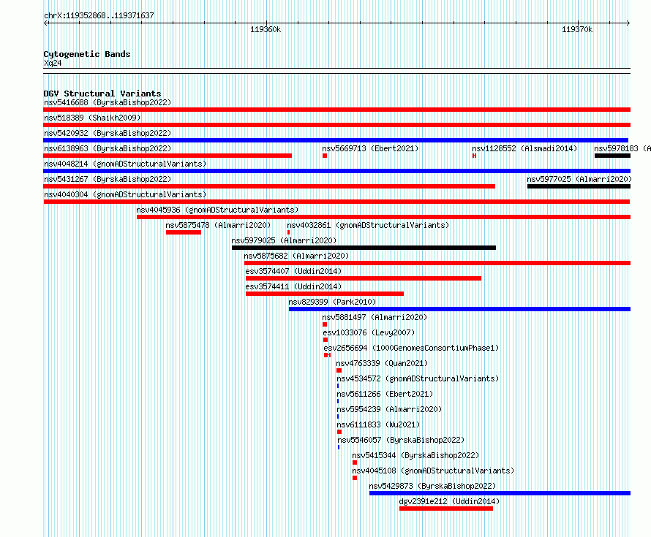Select the nsv4048214 (gnomADStructuralVariants) label
Viewport: 651px width, 537px height.
pyautogui.click(x=125, y=164)
